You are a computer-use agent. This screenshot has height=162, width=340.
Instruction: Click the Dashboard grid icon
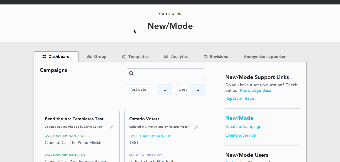click(x=44, y=57)
